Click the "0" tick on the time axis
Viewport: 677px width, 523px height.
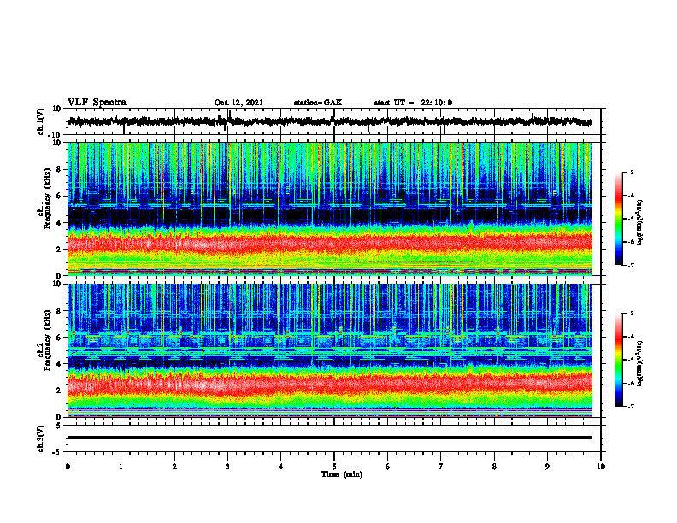68,467
